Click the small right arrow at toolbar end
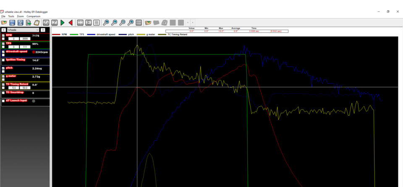 [x=193, y=23]
